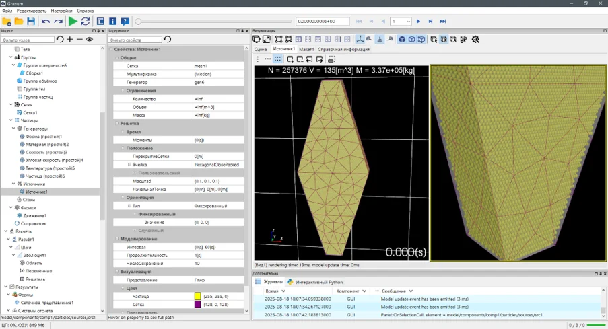The height and width of the screenshot is (329, 608).
Task: Toggle the highlighted second box selection mode
Action: (444, 39)
